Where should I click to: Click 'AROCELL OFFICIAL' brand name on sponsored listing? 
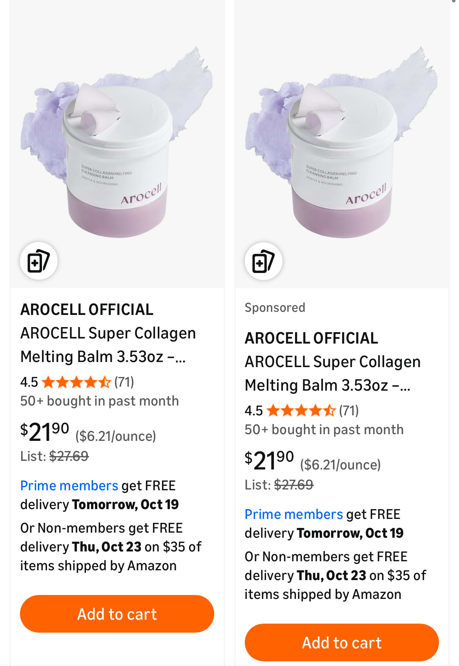click(311, 338)
